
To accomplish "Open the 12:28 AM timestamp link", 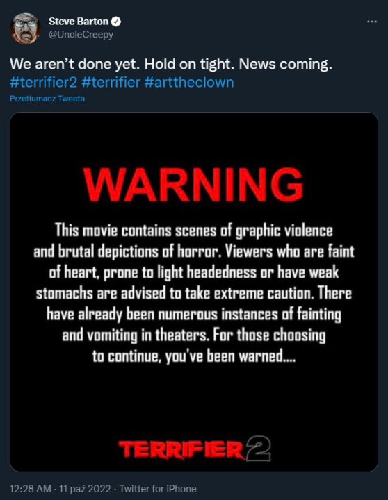I will 31,489.
